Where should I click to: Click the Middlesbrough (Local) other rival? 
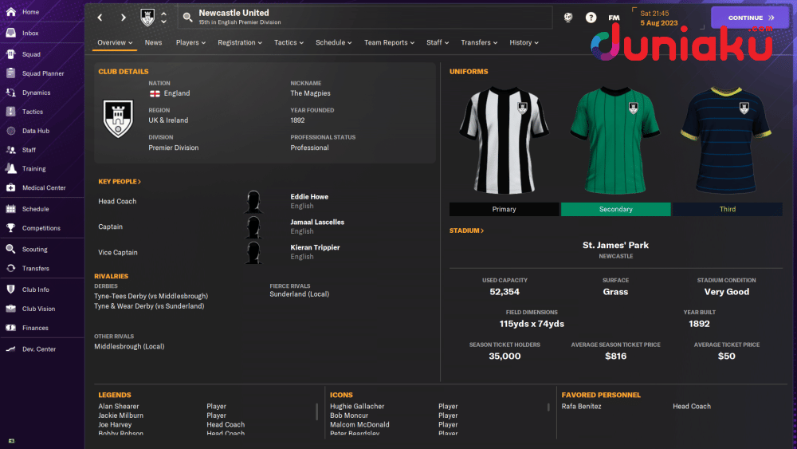pyautogui.click(x=129, y=346)
